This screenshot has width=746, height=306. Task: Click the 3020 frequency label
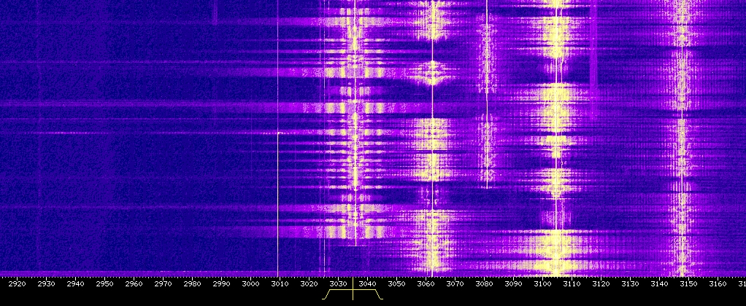tap(309, 284)
